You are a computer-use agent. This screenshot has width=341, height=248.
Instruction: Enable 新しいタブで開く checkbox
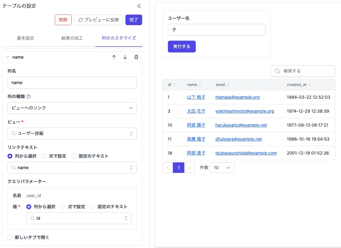click(x=10, y=237)
